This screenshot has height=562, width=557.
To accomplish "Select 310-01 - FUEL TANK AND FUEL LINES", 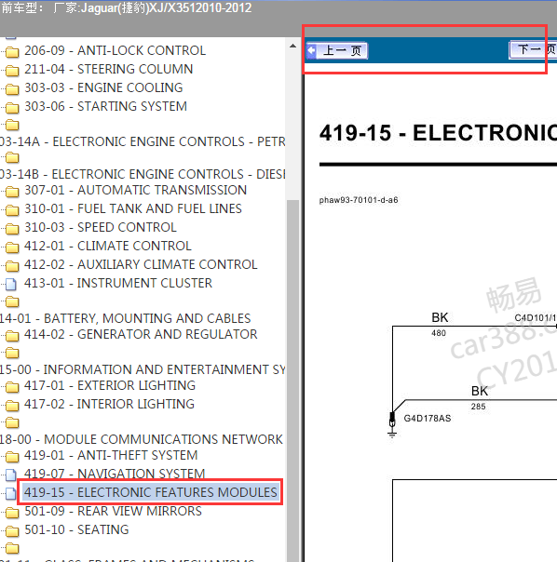I will pos(133,208).
